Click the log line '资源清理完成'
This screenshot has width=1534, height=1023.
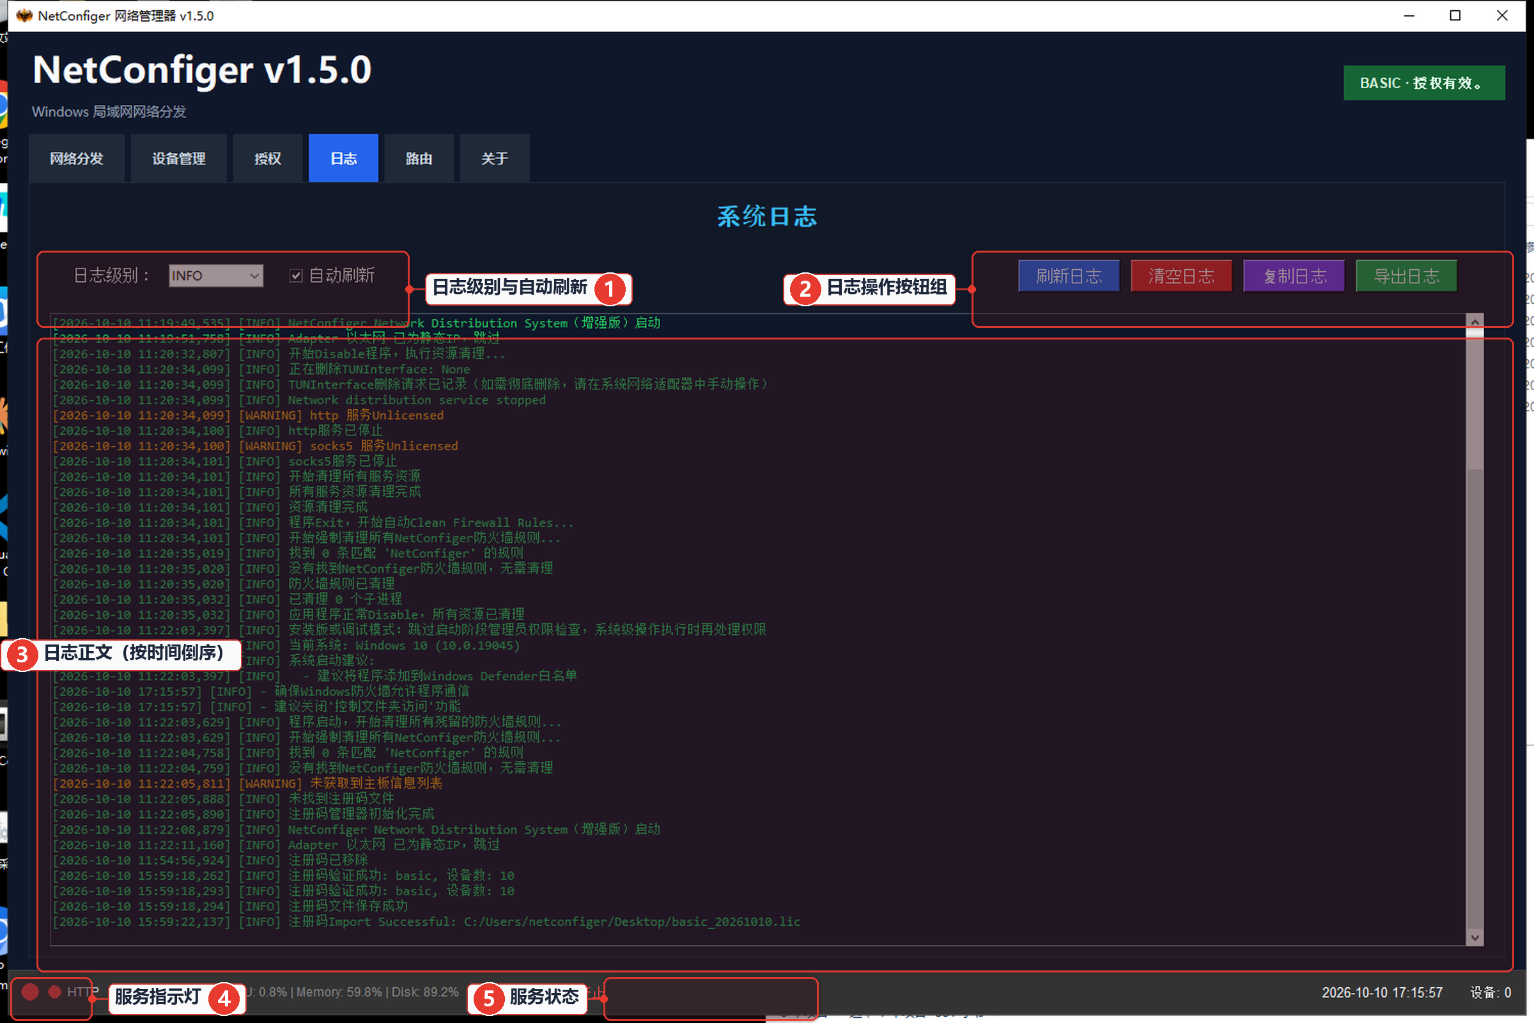click(210, 507)
